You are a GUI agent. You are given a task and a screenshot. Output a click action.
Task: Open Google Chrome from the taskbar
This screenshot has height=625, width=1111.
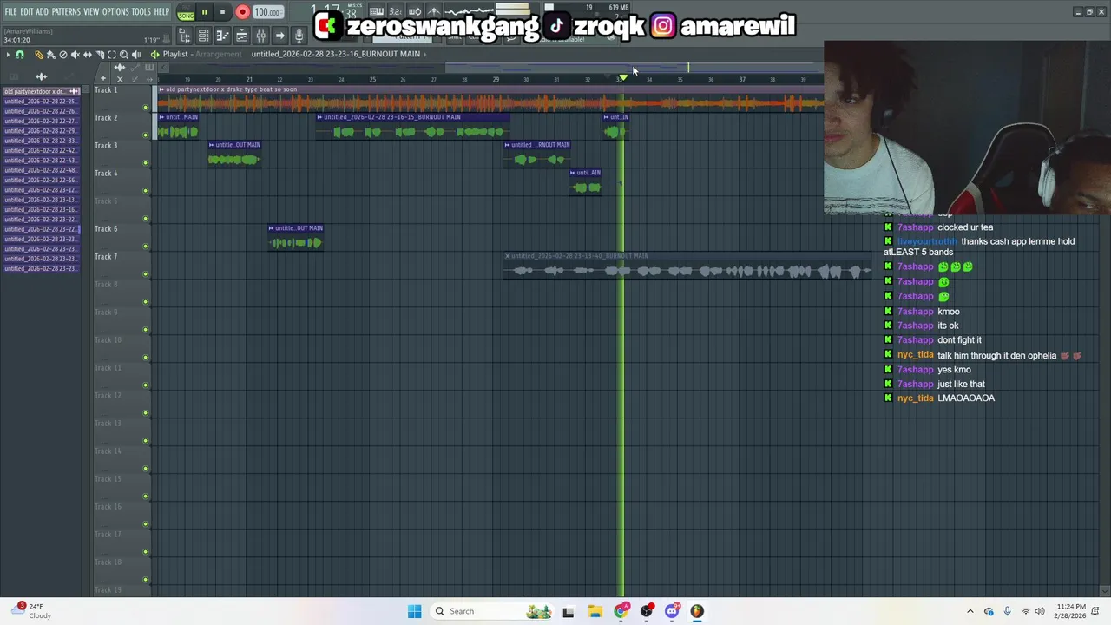click(621, 611)
